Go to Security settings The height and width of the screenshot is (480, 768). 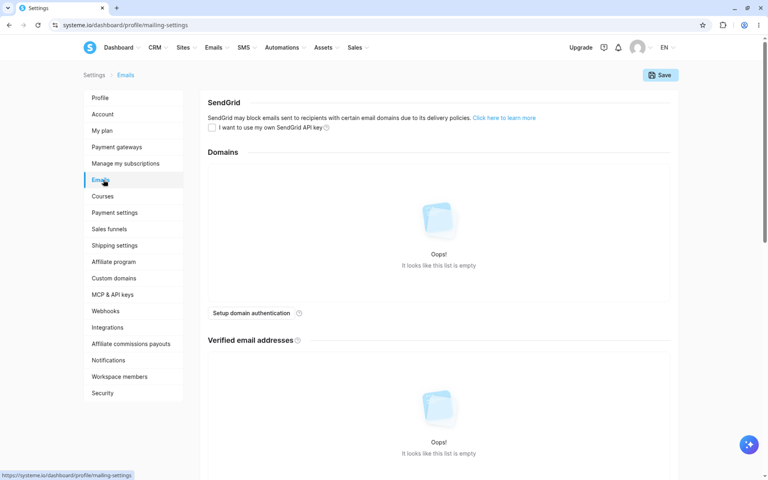(133, 393)
